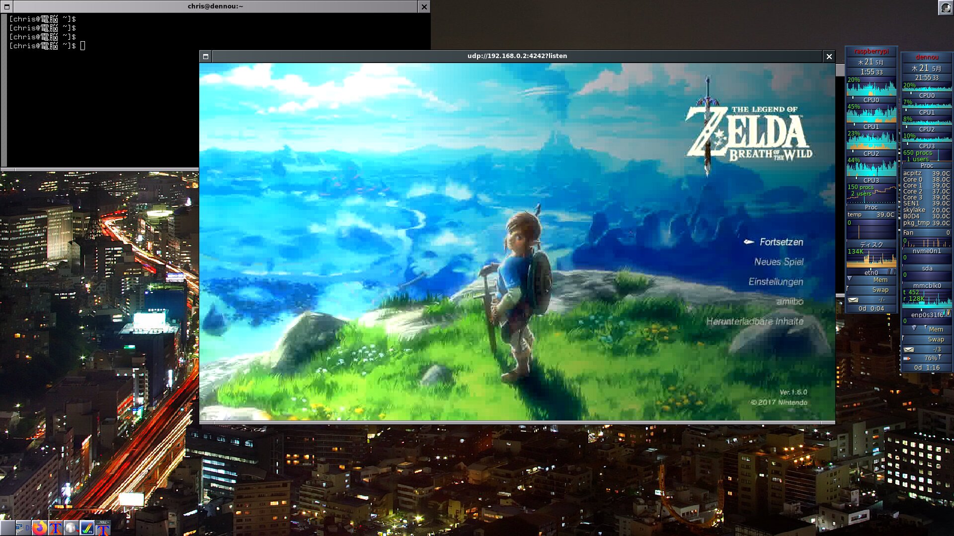
Task: Click the dennou 650 procs chart
Action: 927,156
